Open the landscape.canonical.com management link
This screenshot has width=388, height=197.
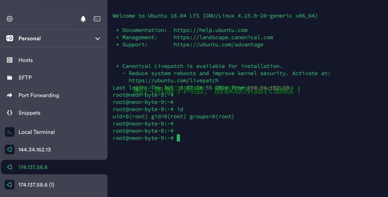pyautogui.click(x=223, y=37)
